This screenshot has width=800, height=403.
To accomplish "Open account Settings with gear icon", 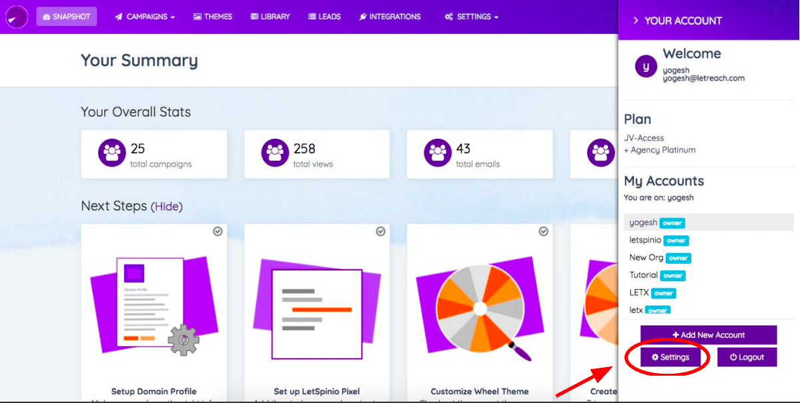I will click(671, 357).
